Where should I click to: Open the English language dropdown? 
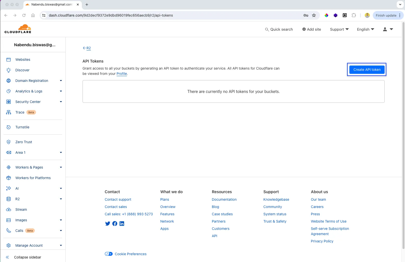[365, 29]
